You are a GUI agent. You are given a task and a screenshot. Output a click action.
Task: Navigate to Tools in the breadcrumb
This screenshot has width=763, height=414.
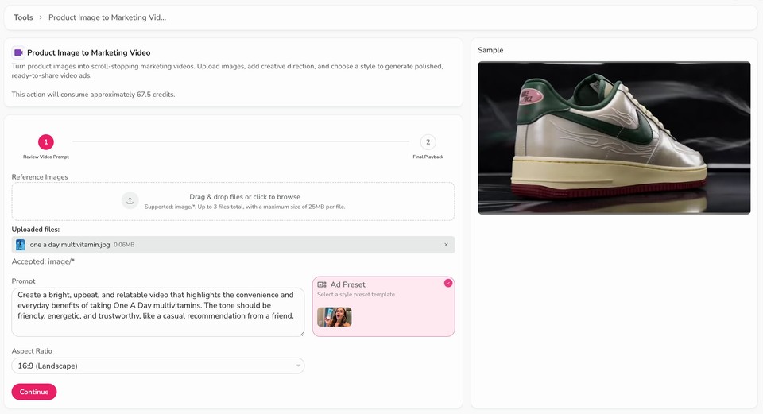pyautogui.click(x=23, y=17)
